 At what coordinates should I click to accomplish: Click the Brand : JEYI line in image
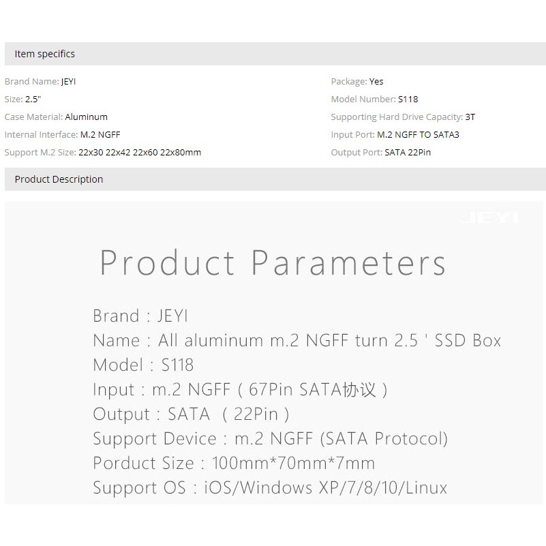tap(140, 316)
